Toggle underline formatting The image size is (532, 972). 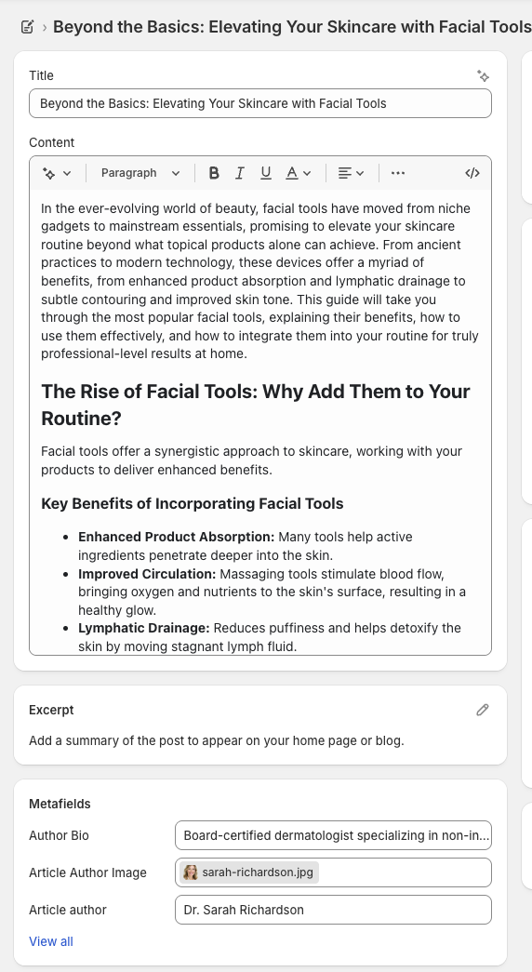(x=265, y=173)
